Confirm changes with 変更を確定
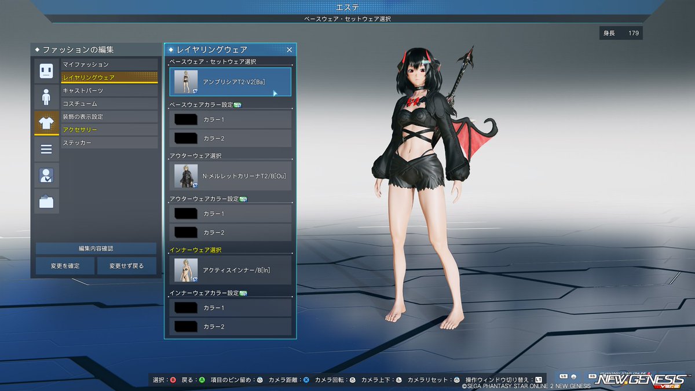The image size is (695, 391). coord(65,266)
